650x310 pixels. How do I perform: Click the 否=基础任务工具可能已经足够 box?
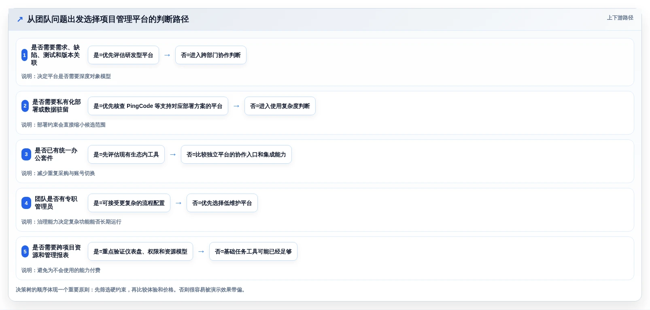(253, 251)
